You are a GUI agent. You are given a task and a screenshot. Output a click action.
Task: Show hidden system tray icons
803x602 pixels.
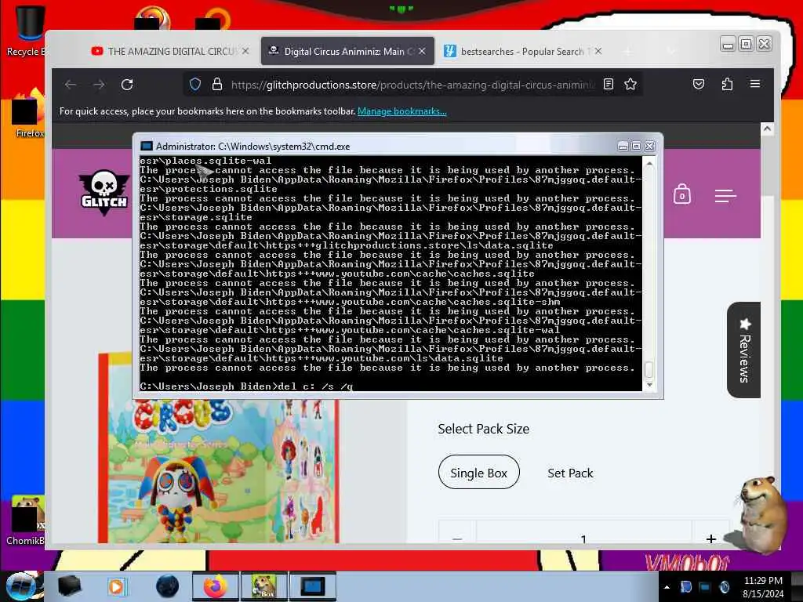point(667,587)
